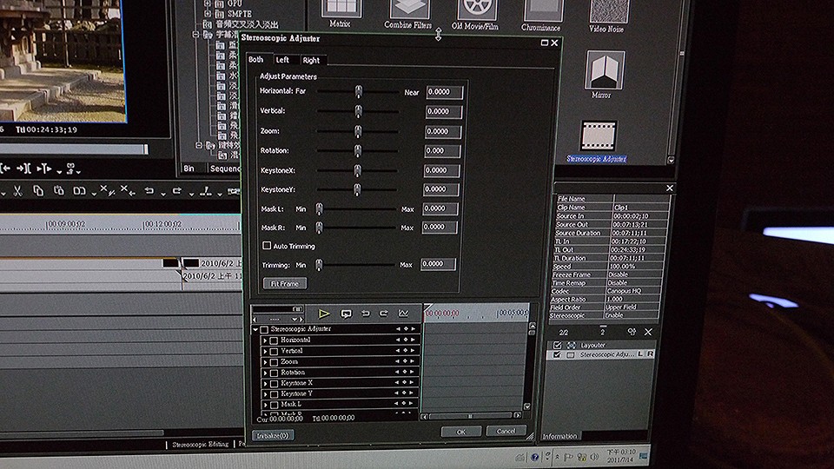Screen dimensions: 834x469
Task: Click the Cancel button
Action: [x=506, y=432]
